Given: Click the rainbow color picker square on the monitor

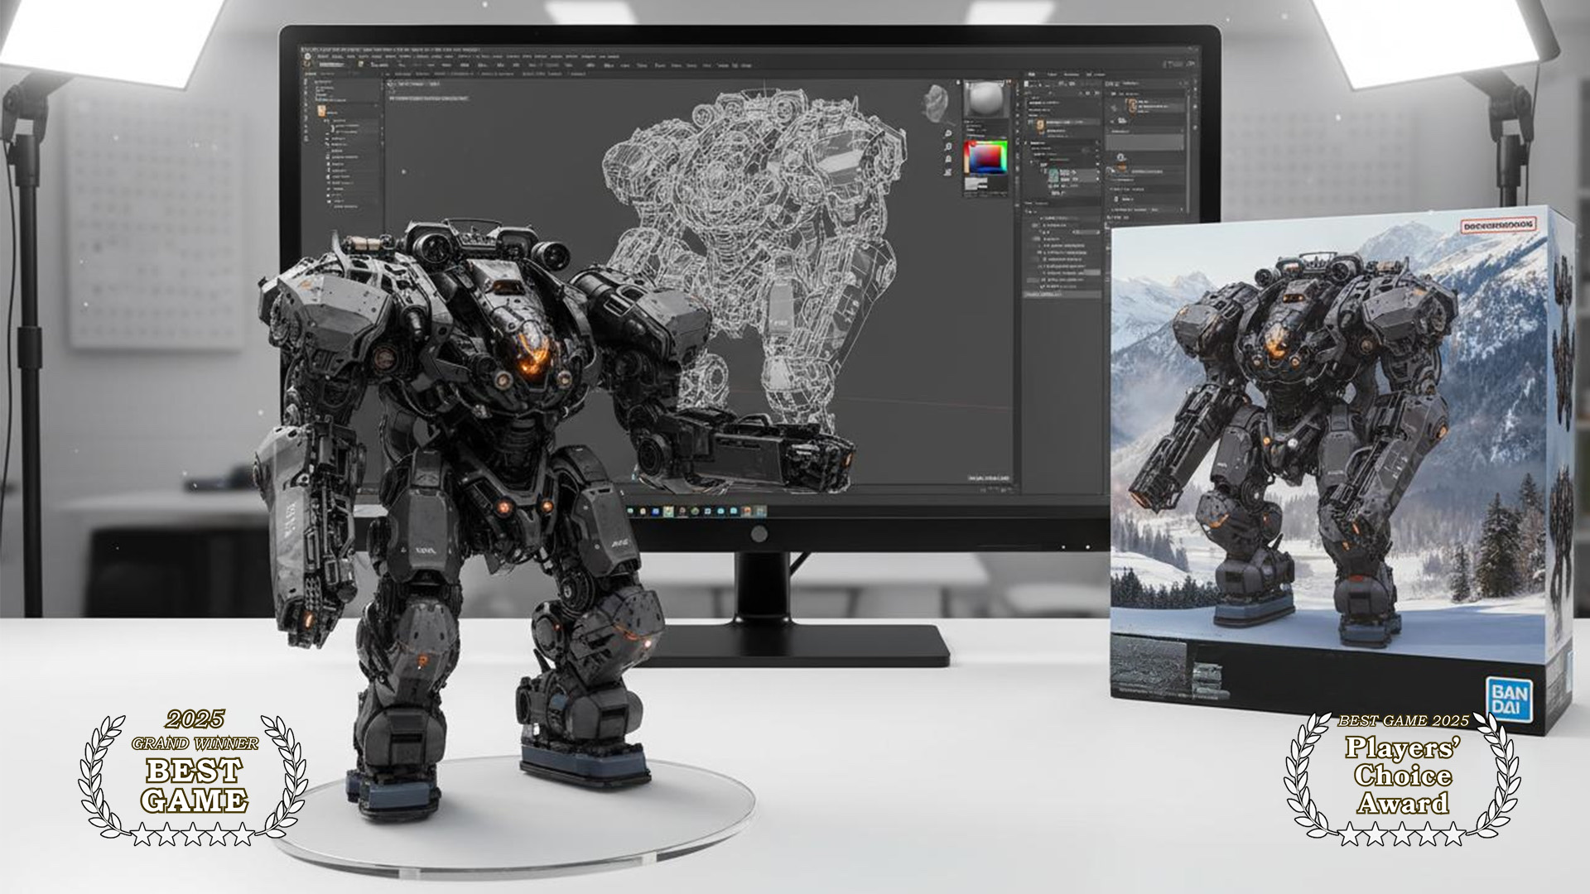Looking at the screenshot, I should point(985,156).
